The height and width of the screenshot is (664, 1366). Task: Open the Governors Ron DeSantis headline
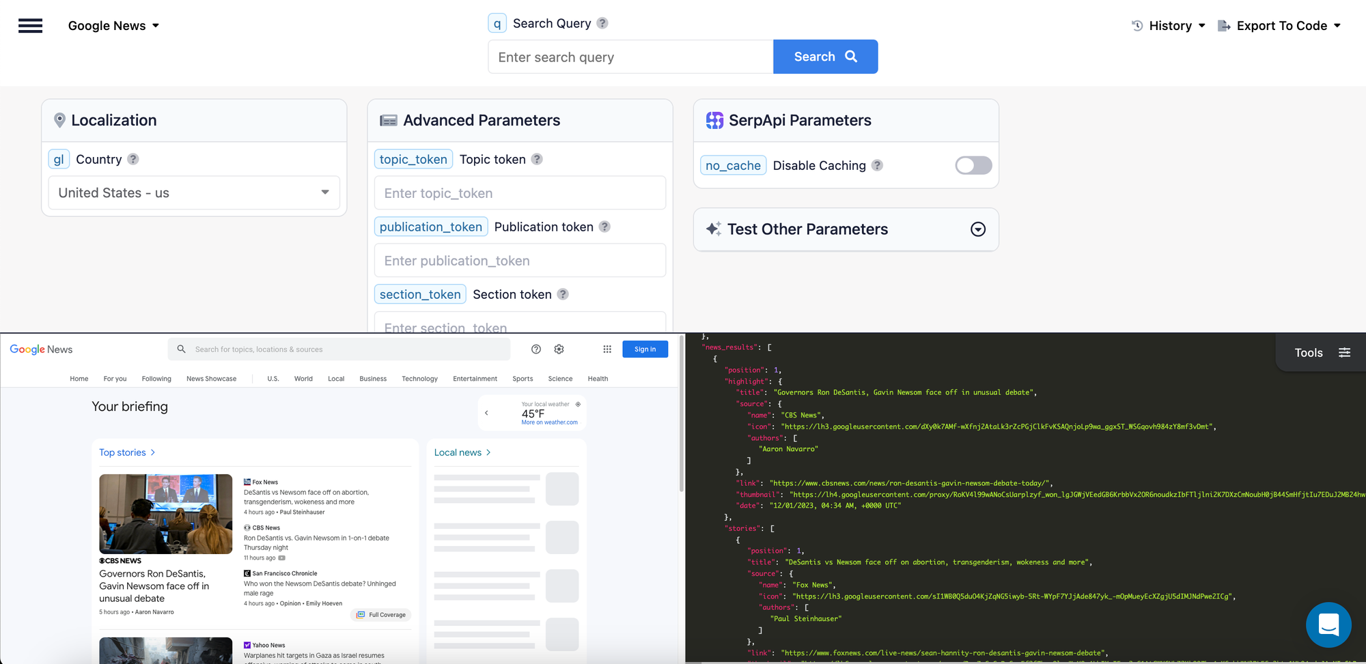[154, 586]
